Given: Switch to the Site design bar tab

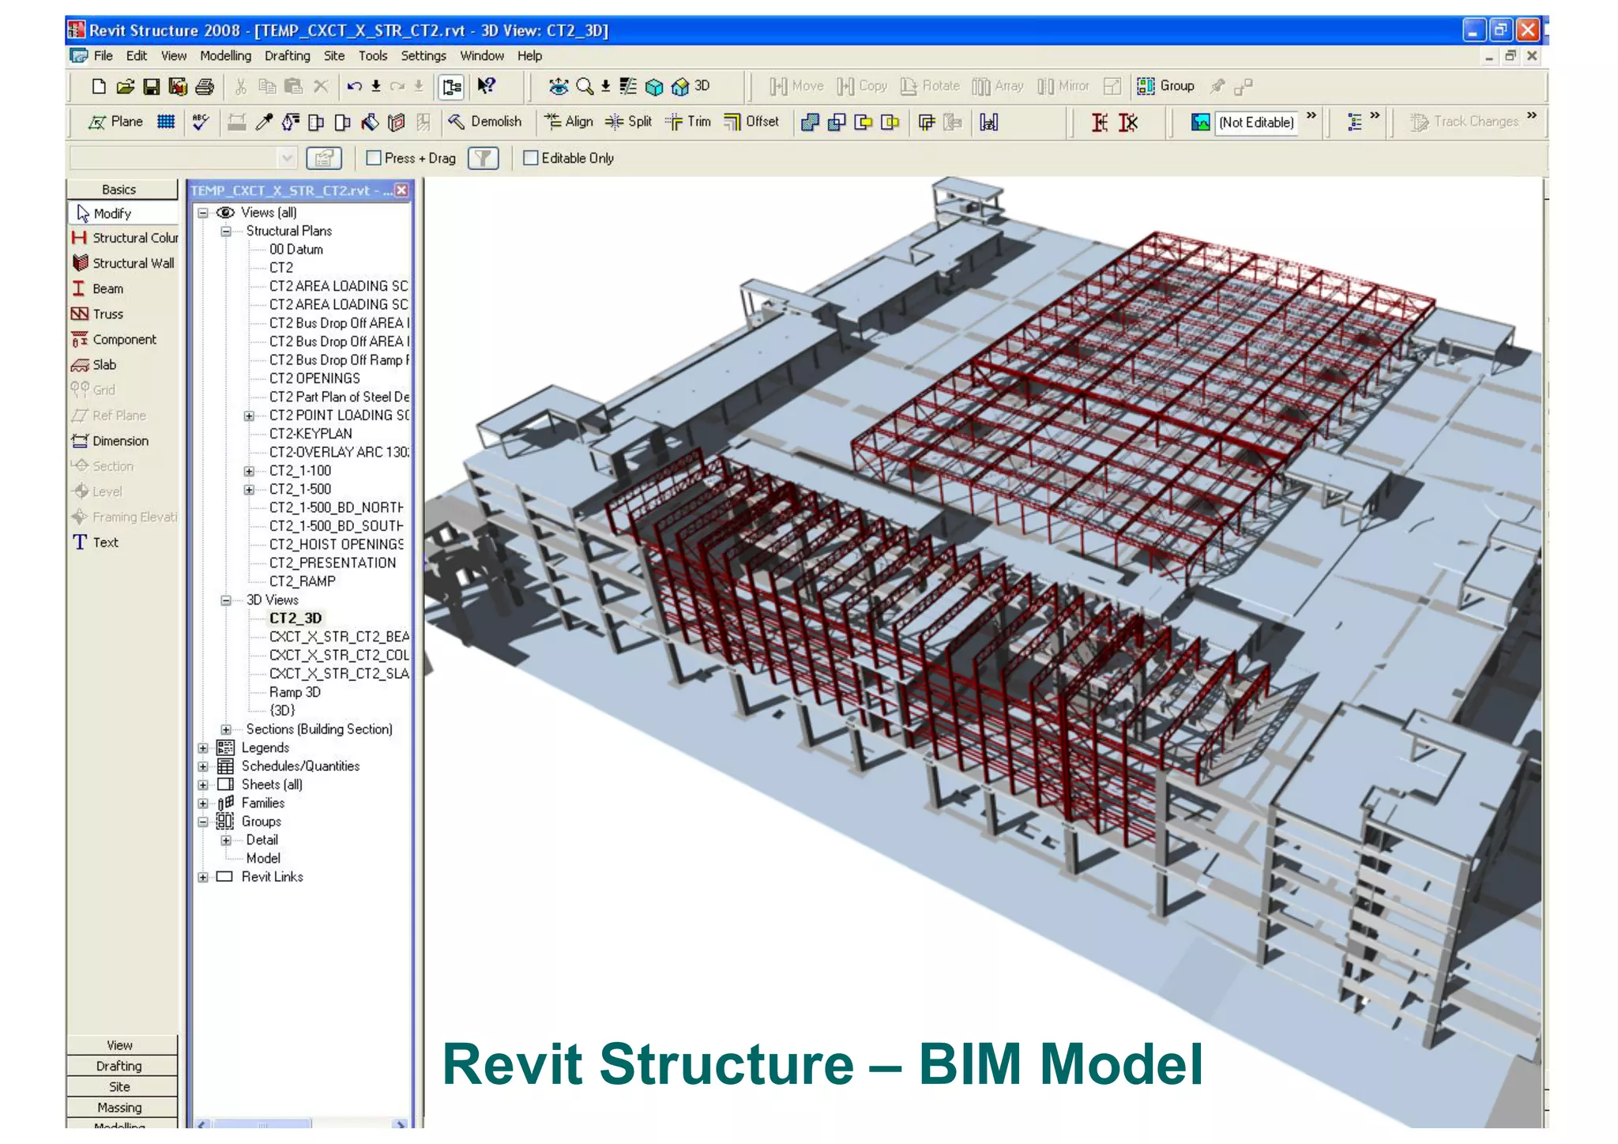Looking at the screenshot, I should coord(122,1086).
